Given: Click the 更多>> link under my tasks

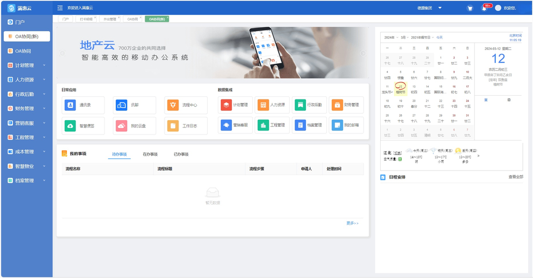Looking at the screenshot, I should coord(352,223).
